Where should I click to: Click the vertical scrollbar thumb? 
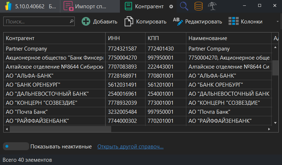[x=275, y=68]
